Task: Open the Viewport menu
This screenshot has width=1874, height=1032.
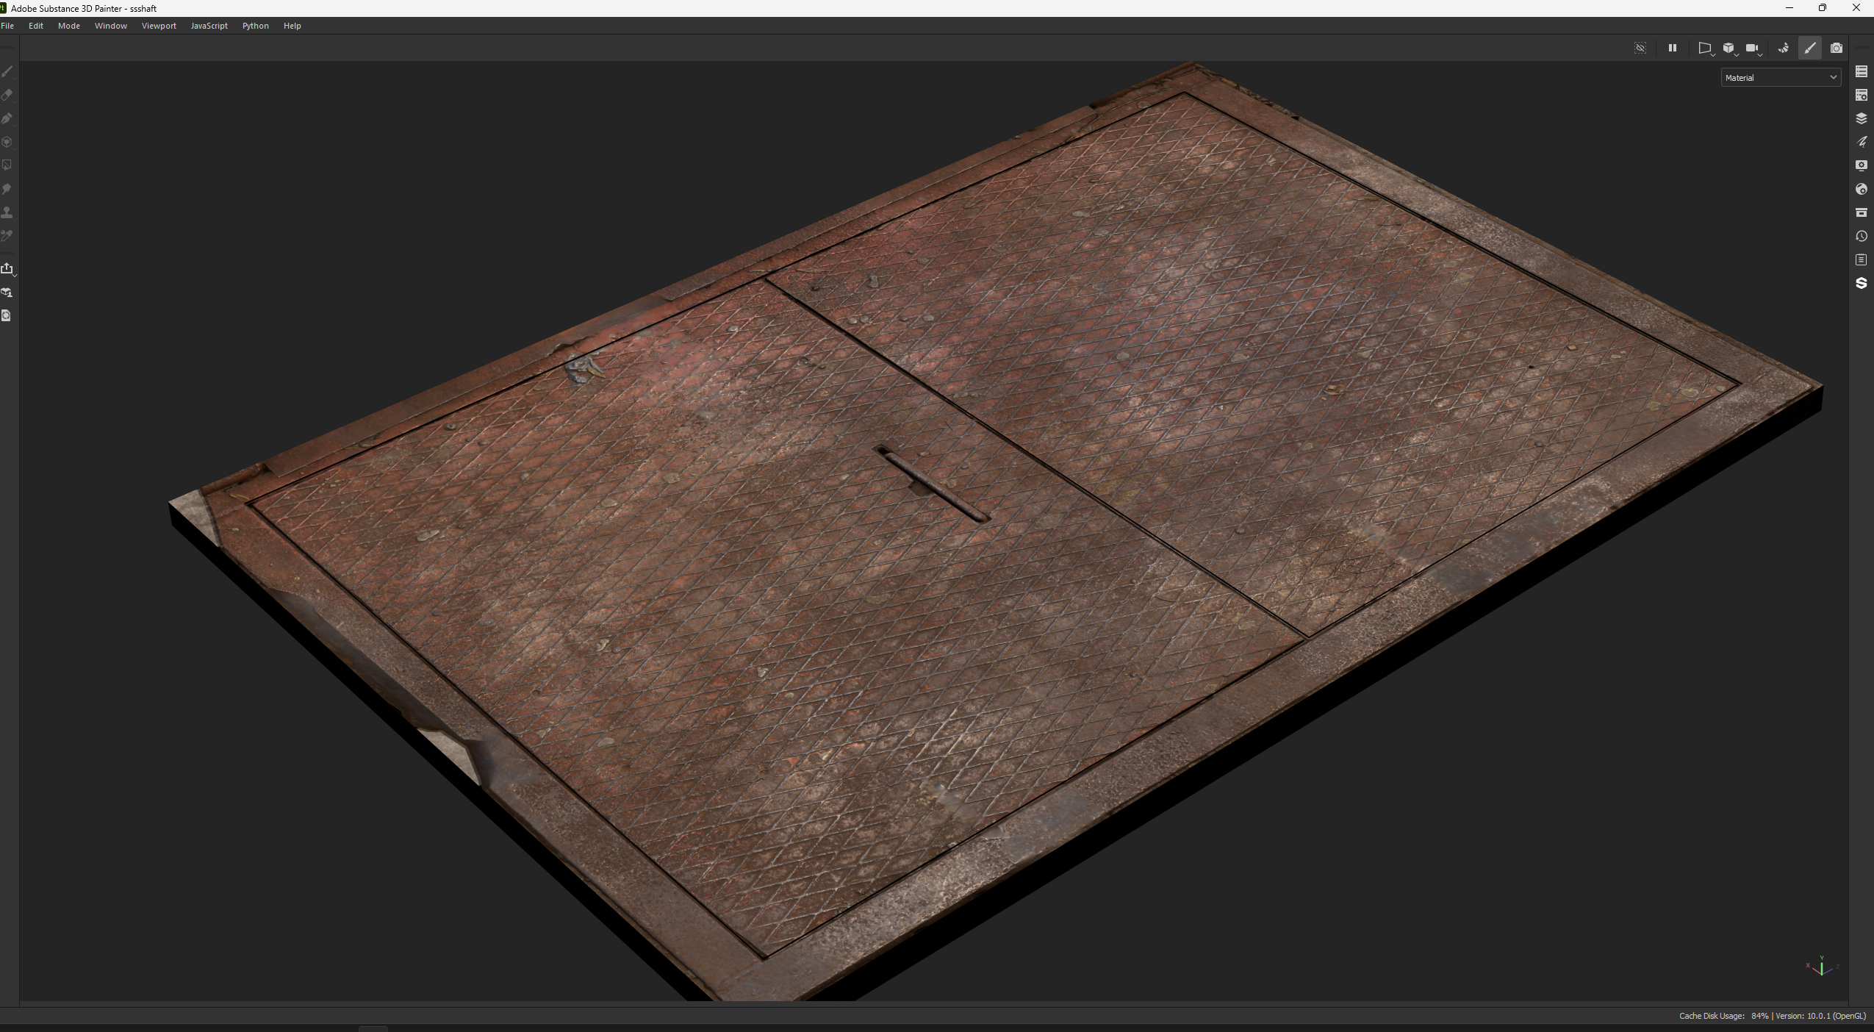Action: click(159, 26)
